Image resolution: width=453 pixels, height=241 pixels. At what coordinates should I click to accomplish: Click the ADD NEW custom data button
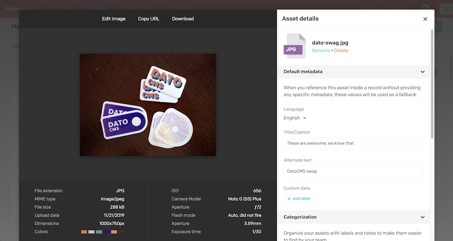(299, 199)
